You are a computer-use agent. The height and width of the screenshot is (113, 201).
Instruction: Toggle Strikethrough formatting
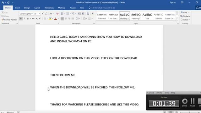pyautogui.click(x=33, y=19)
